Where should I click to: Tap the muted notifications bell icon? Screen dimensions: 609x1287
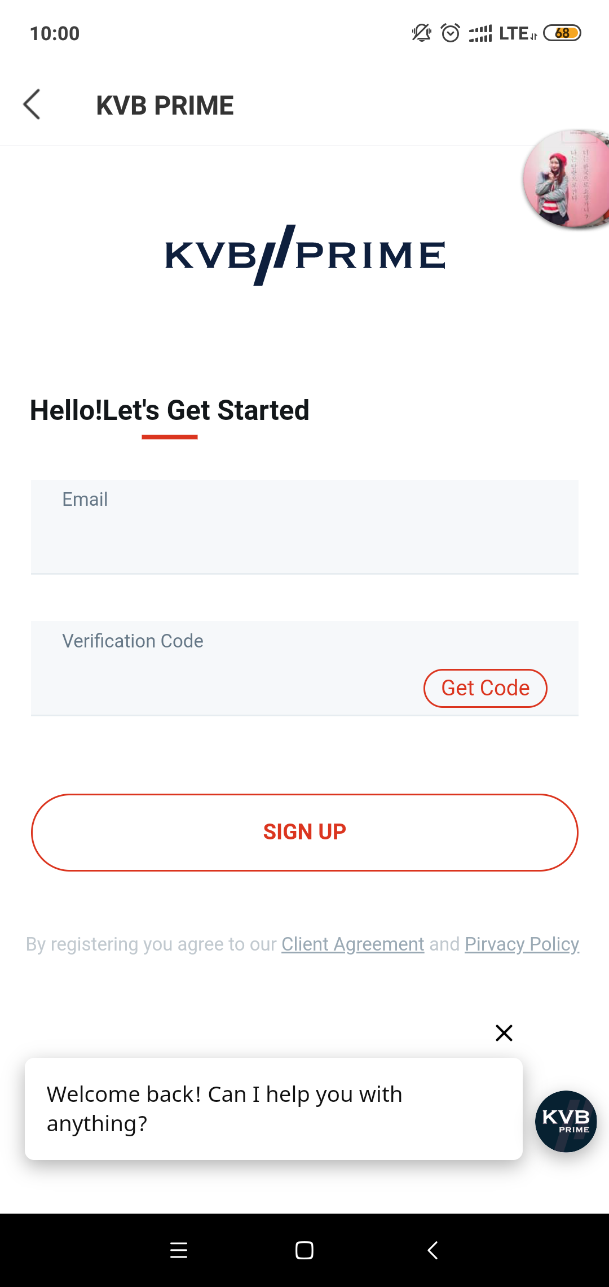pos(421,33)
